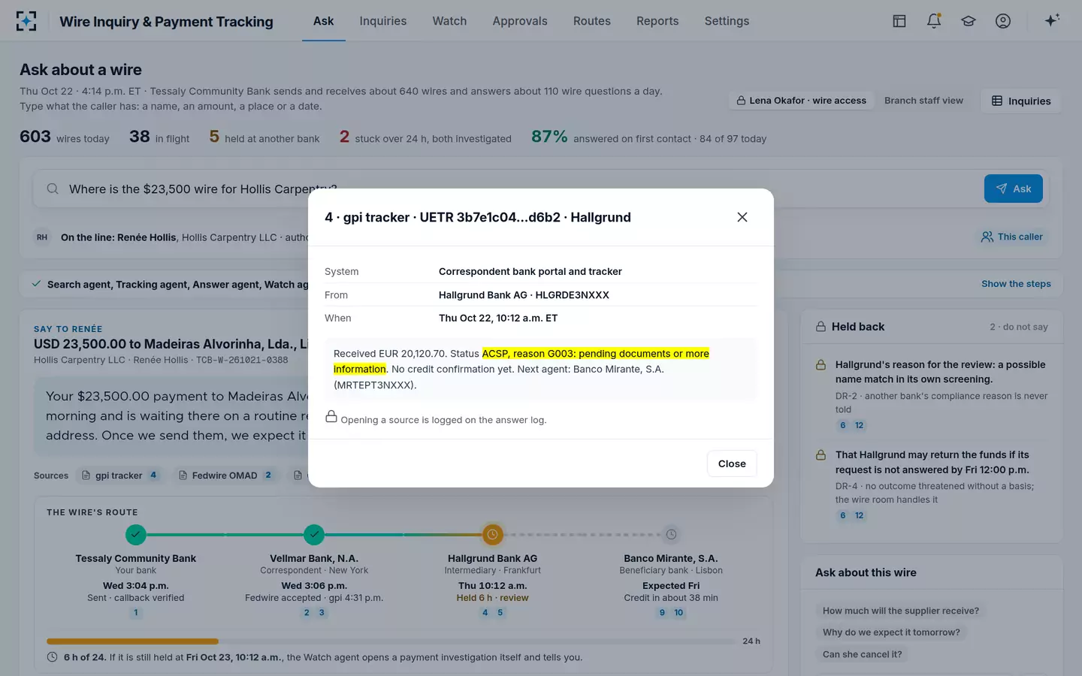The image size is (1082, 676).
Task: Open the Watch tab
Action: point(449,21)
